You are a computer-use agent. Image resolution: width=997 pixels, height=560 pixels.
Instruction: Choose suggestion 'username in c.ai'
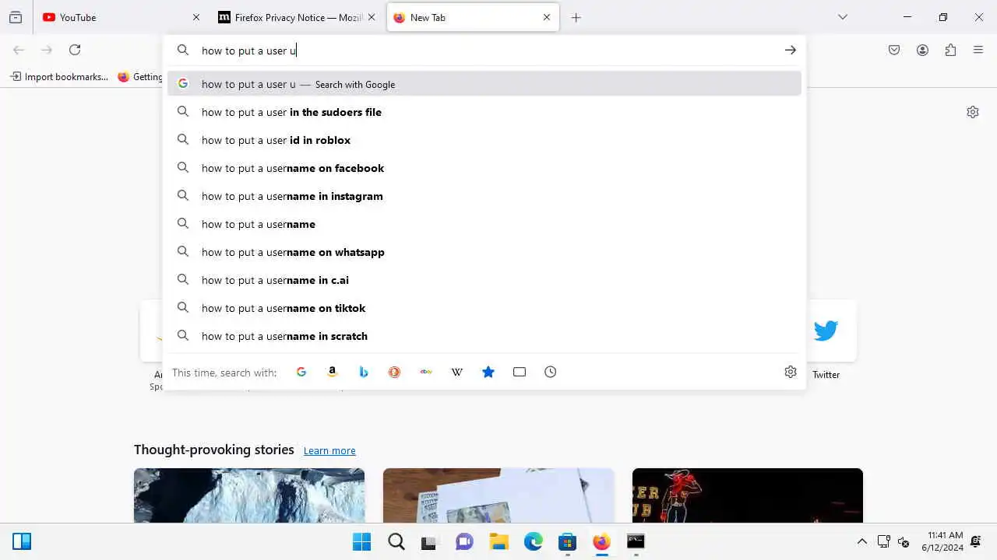(484, 280)
